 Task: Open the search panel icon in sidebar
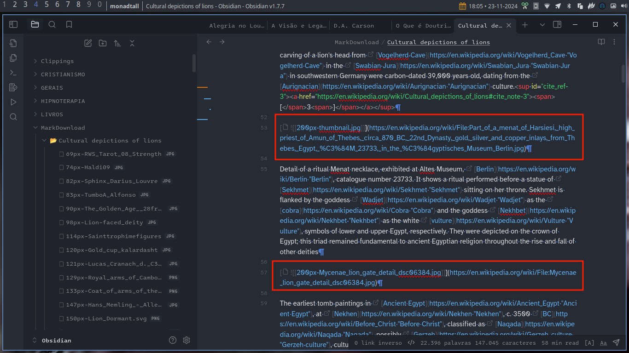52,24
